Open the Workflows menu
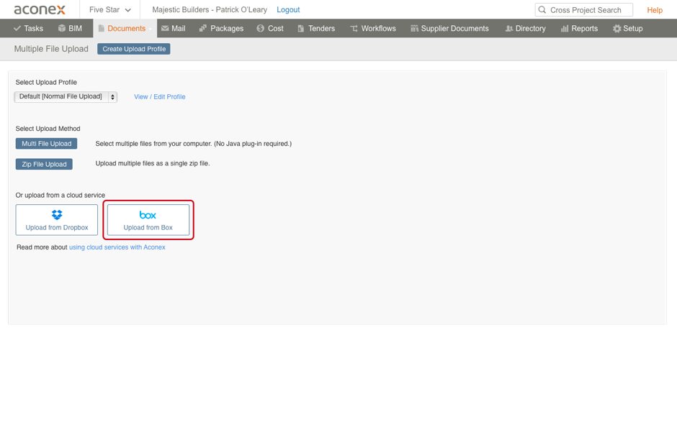677x422 pixels. click(373, 29)
